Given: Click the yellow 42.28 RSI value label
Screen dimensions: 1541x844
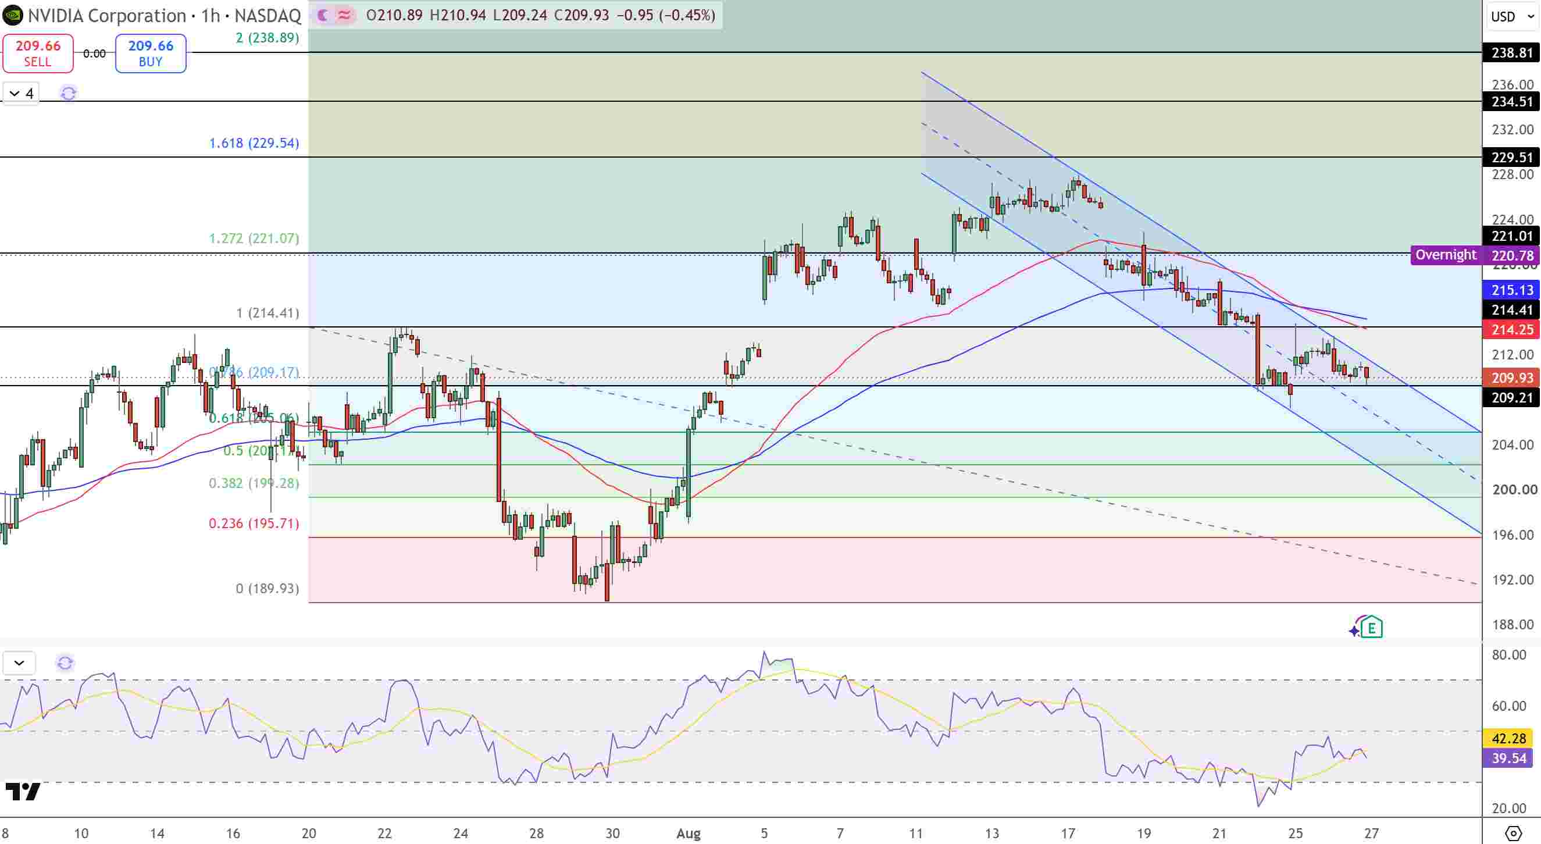Looking at the screenshot, I should pos(1508,739).
